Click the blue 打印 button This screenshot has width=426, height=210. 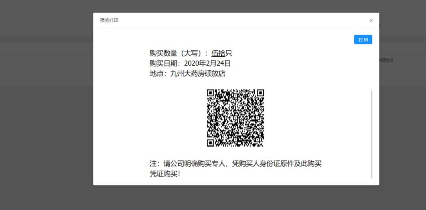click(363, 40)
